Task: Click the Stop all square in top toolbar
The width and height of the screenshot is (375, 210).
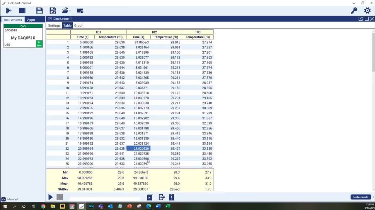Action: pos(22,11)
